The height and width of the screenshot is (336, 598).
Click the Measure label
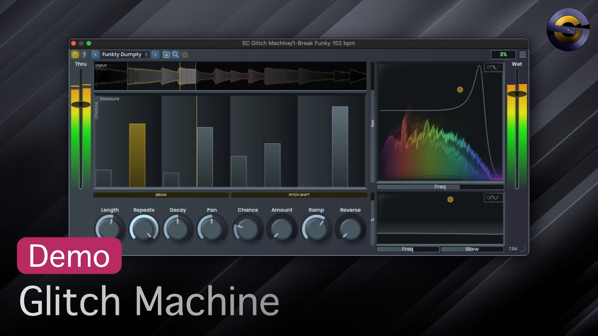109,99
